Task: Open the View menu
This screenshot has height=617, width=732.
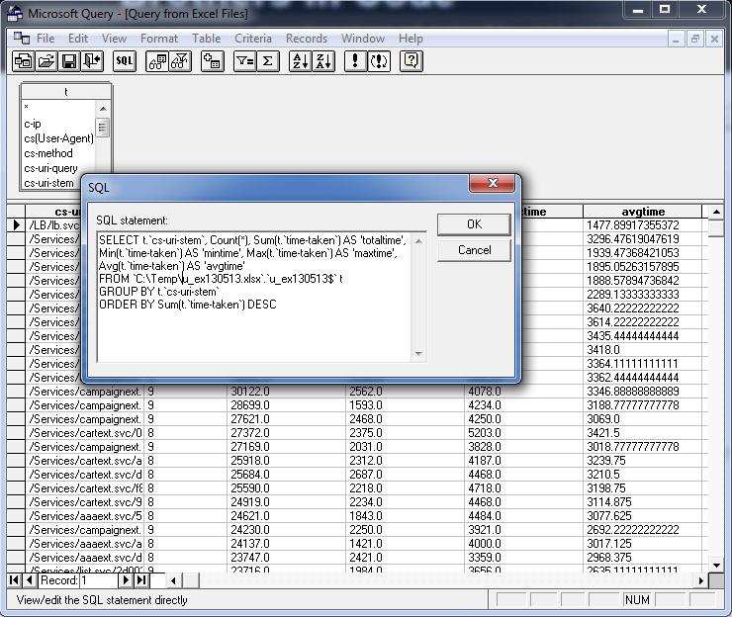Action: (114, 39)
